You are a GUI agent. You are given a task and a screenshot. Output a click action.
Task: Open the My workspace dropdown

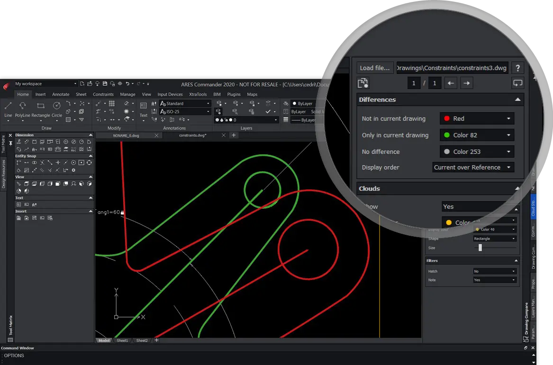[x=46, y=83]
